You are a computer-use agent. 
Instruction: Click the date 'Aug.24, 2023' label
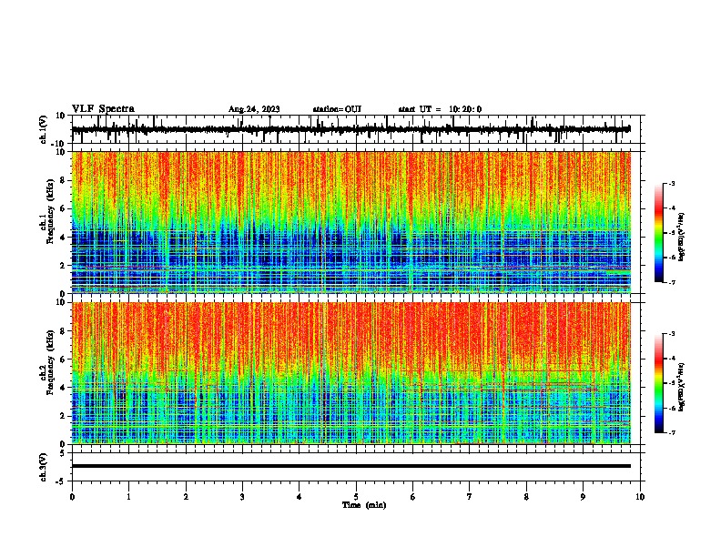coord(254,109)
